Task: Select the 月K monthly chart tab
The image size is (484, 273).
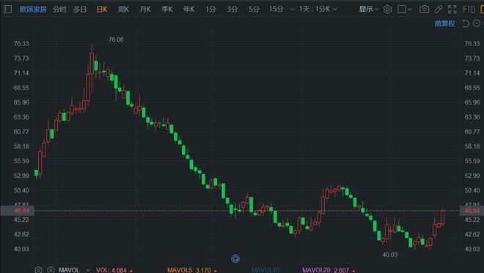Action: (145, 10)
